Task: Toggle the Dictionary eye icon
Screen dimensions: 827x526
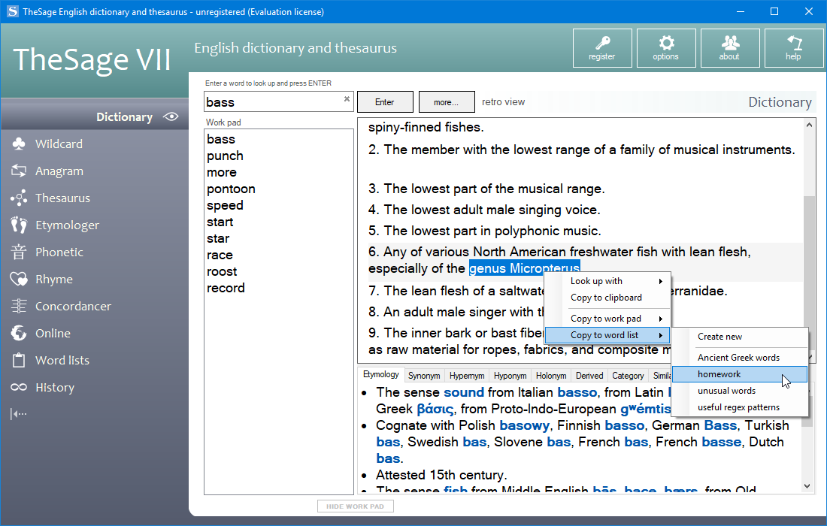Action: click(171, 116)
